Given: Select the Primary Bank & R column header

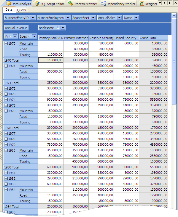Looking at the screenshot, I should click(x=51, y=38).
